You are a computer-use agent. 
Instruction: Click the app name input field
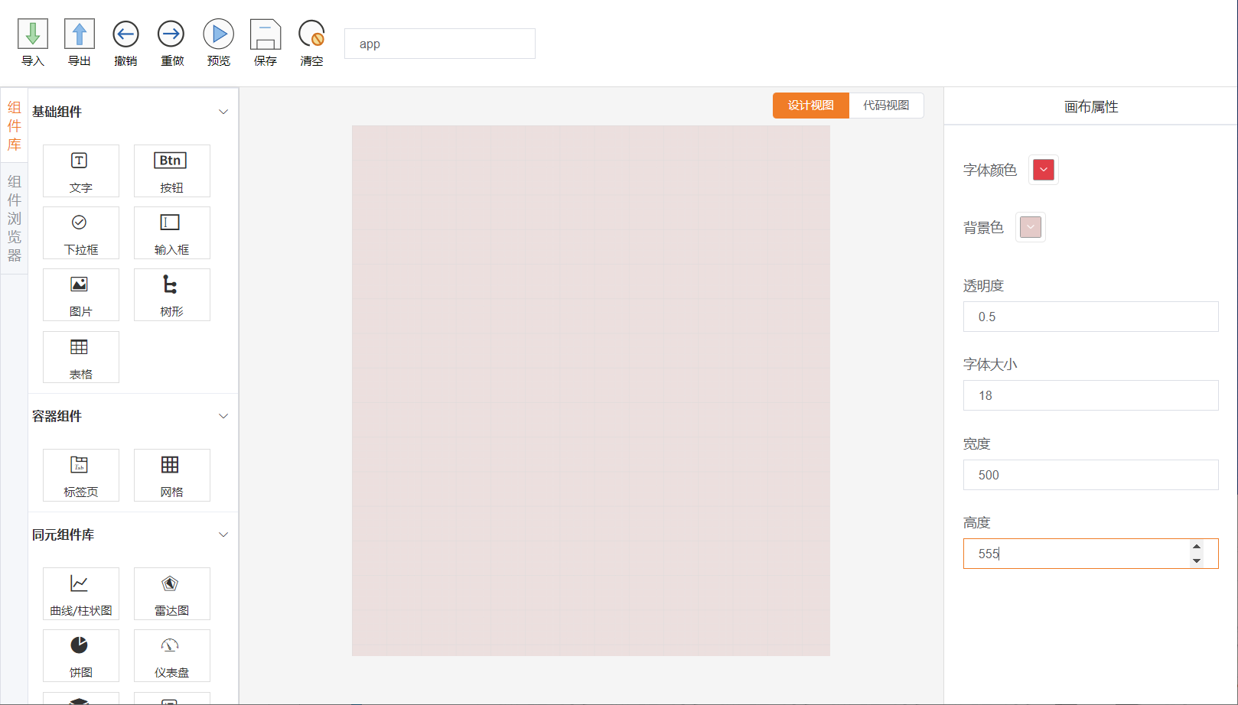tap(440, 44)
